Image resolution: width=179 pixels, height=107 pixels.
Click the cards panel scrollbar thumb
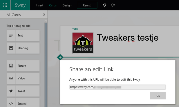46,65
